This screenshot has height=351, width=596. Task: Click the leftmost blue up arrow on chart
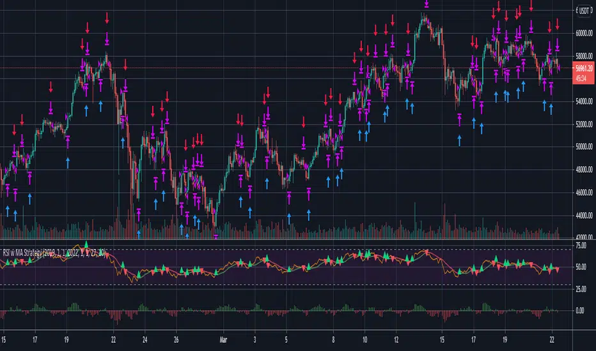(8, 209)
